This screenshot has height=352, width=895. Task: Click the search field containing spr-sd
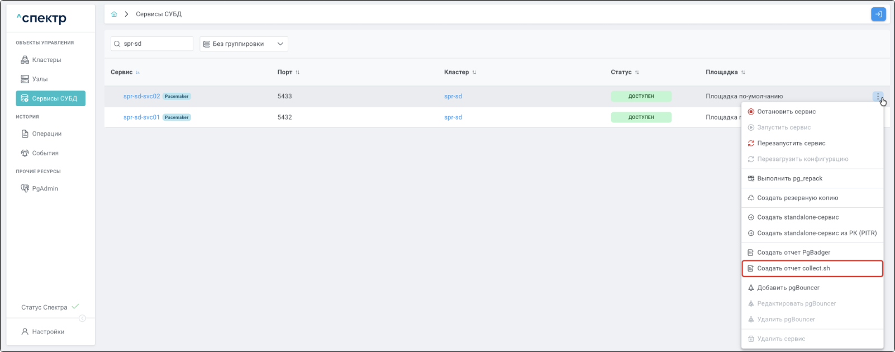[x=156, y=44]
